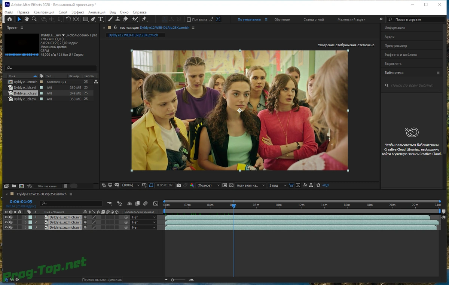This screenshot has width=449, height=285.
Task: Delete selected project item with trash icon
Action: click(x=65, y=186)
